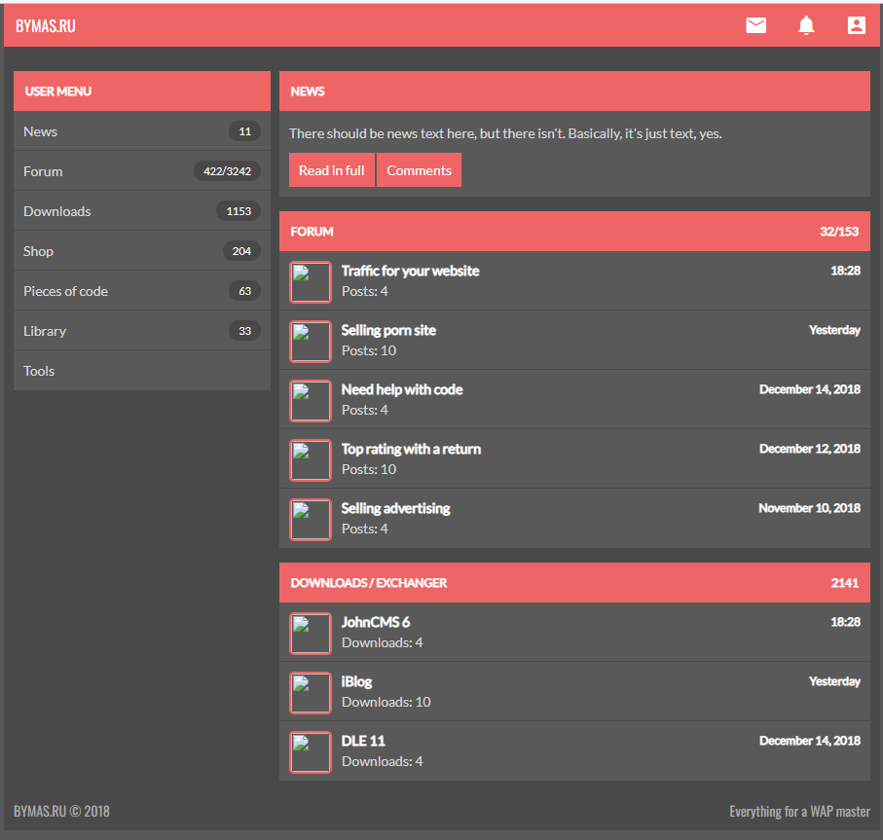Screen dimensions: 883x840
Task: Click the DLE 11 download thumbnail
Action: coord(311,752)
